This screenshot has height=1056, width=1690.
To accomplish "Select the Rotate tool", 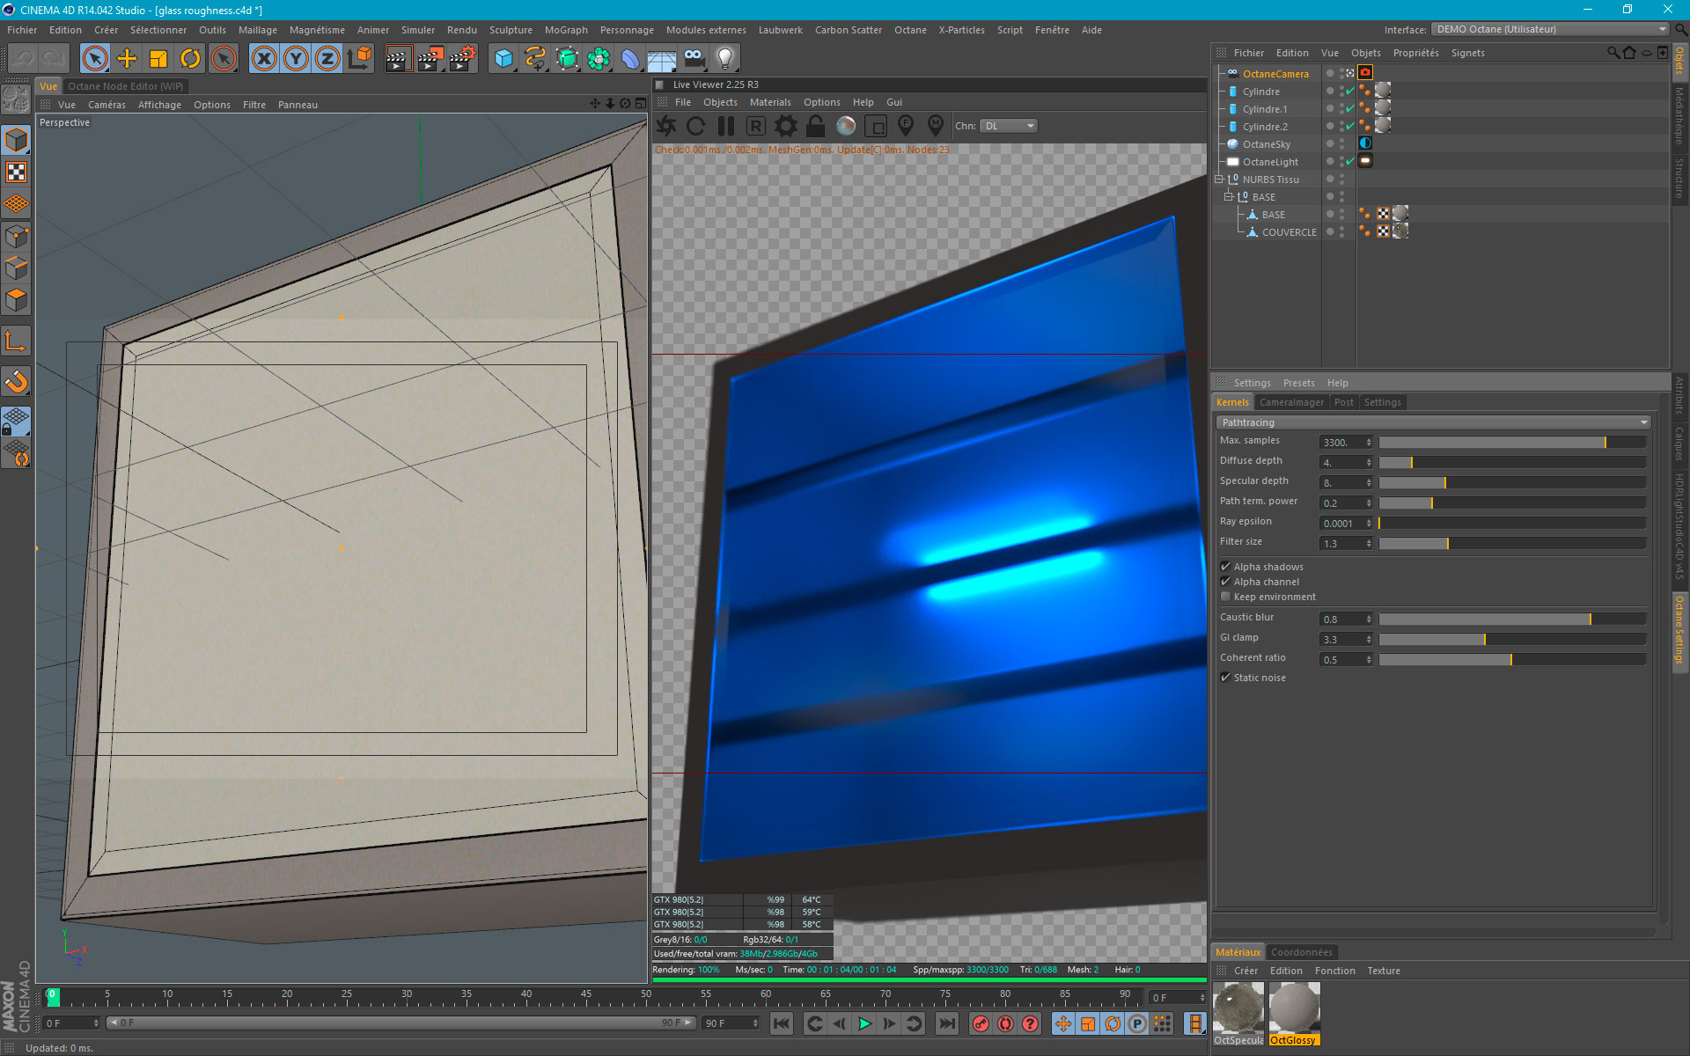I will [190, 59].
